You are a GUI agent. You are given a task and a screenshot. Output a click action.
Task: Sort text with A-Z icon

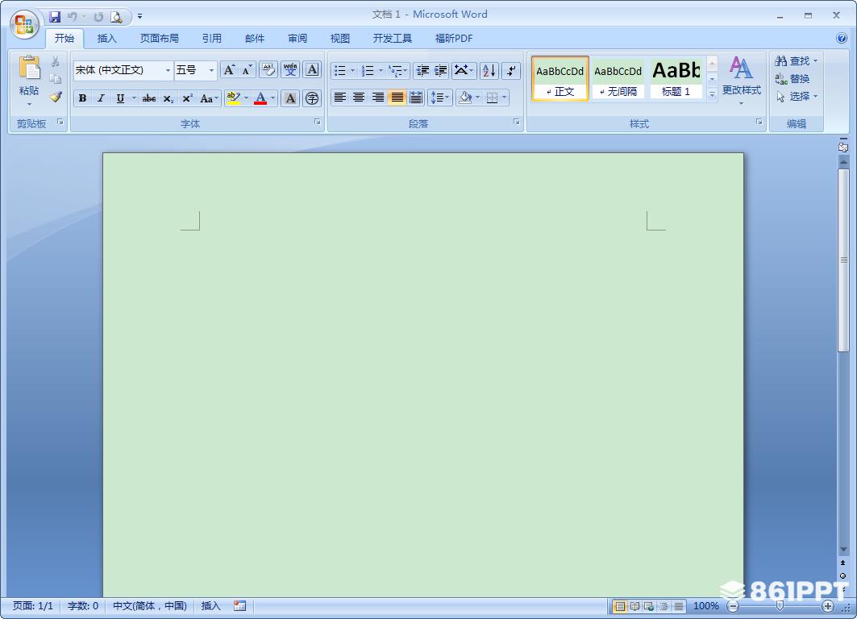point(489,70)
